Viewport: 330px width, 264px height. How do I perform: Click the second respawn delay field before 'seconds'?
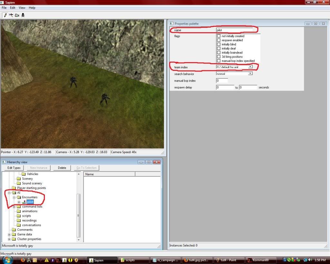248,87
